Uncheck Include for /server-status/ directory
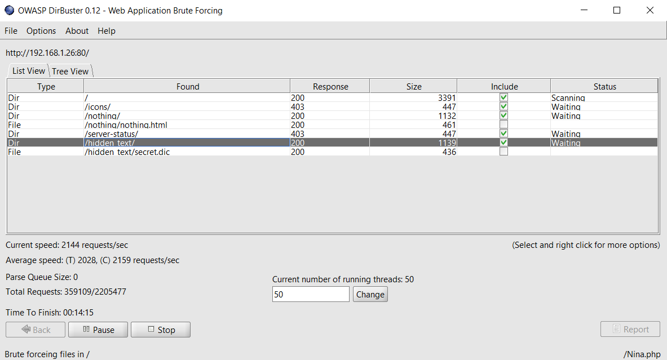667x360 pixels. coord(503,134)
